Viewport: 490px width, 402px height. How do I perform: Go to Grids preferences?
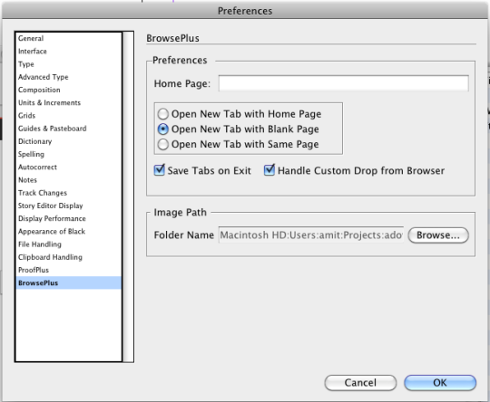click(x=68, y=116)
